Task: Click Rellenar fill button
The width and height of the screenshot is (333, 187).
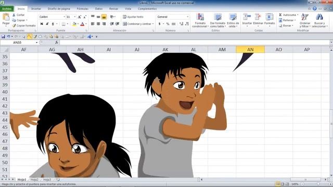Action: 287,20
